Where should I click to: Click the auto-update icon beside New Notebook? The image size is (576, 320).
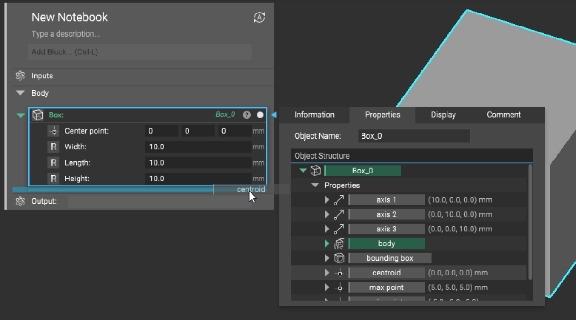[x=259, y=18]
